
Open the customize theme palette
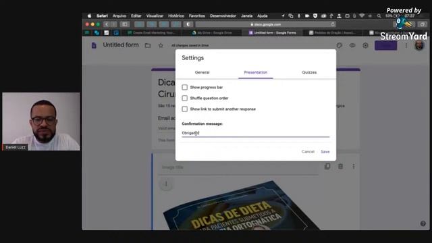coord(339,45)
